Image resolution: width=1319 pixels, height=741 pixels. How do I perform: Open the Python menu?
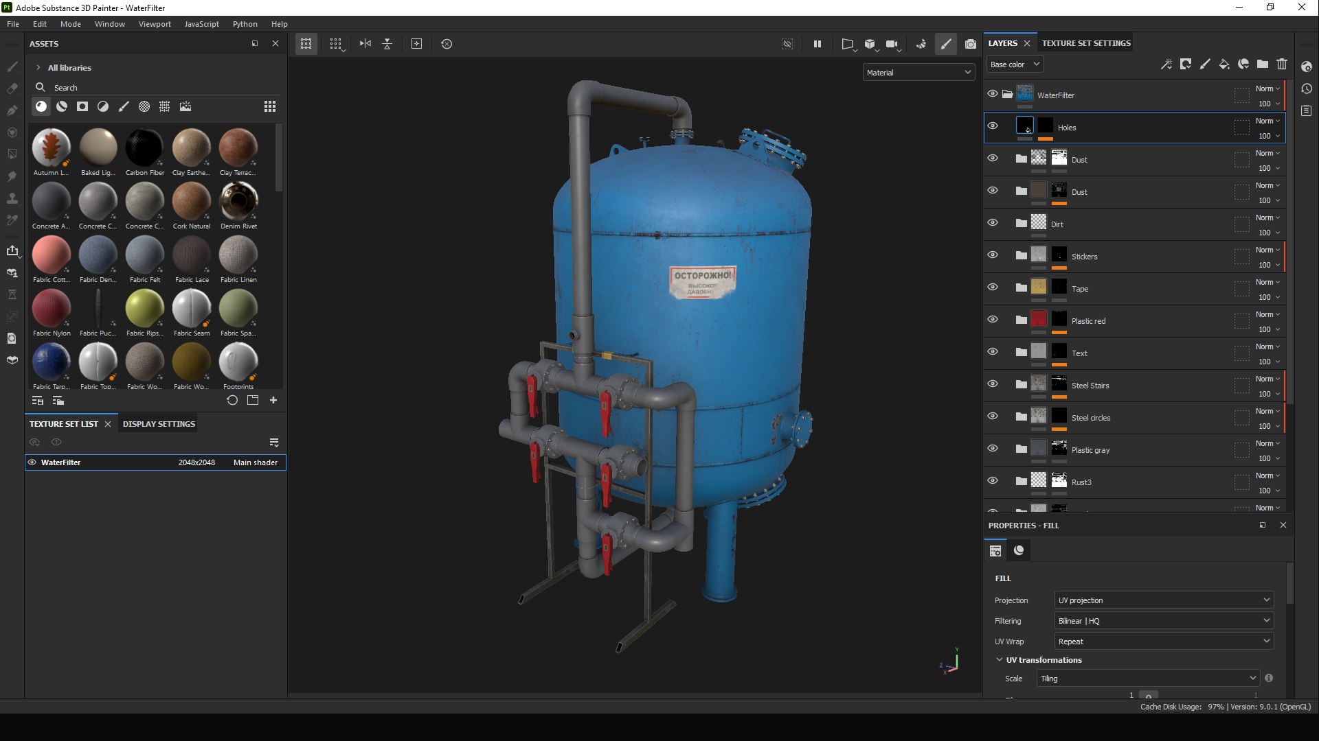(x=245, y=24)
